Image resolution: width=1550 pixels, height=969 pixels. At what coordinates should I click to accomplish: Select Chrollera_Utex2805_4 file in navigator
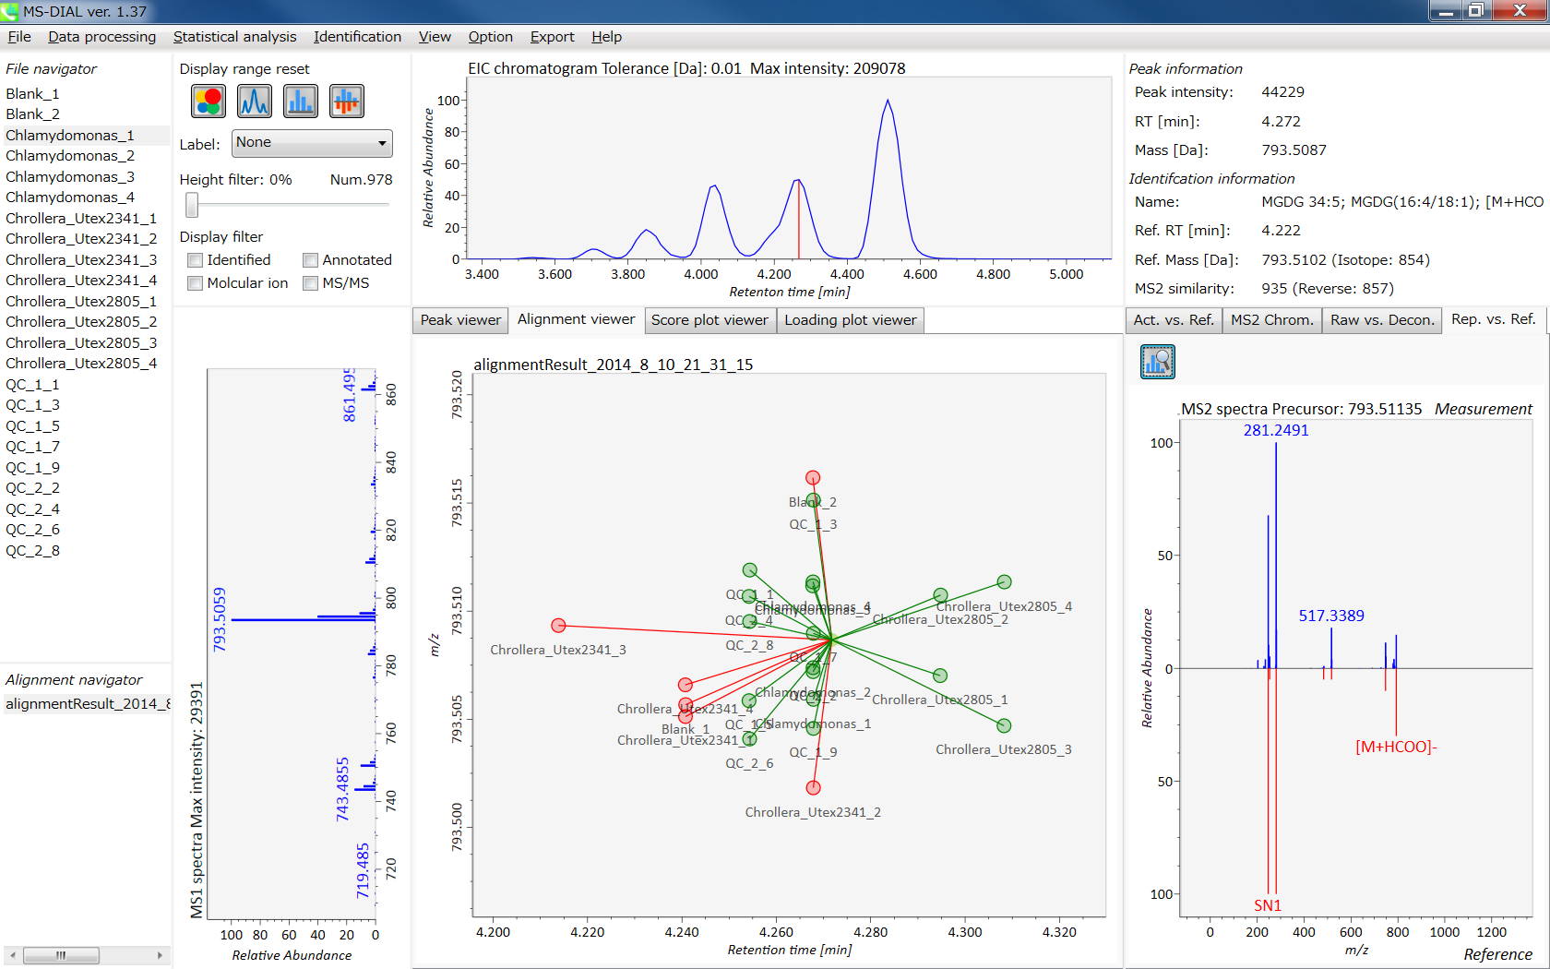(81, 364)
